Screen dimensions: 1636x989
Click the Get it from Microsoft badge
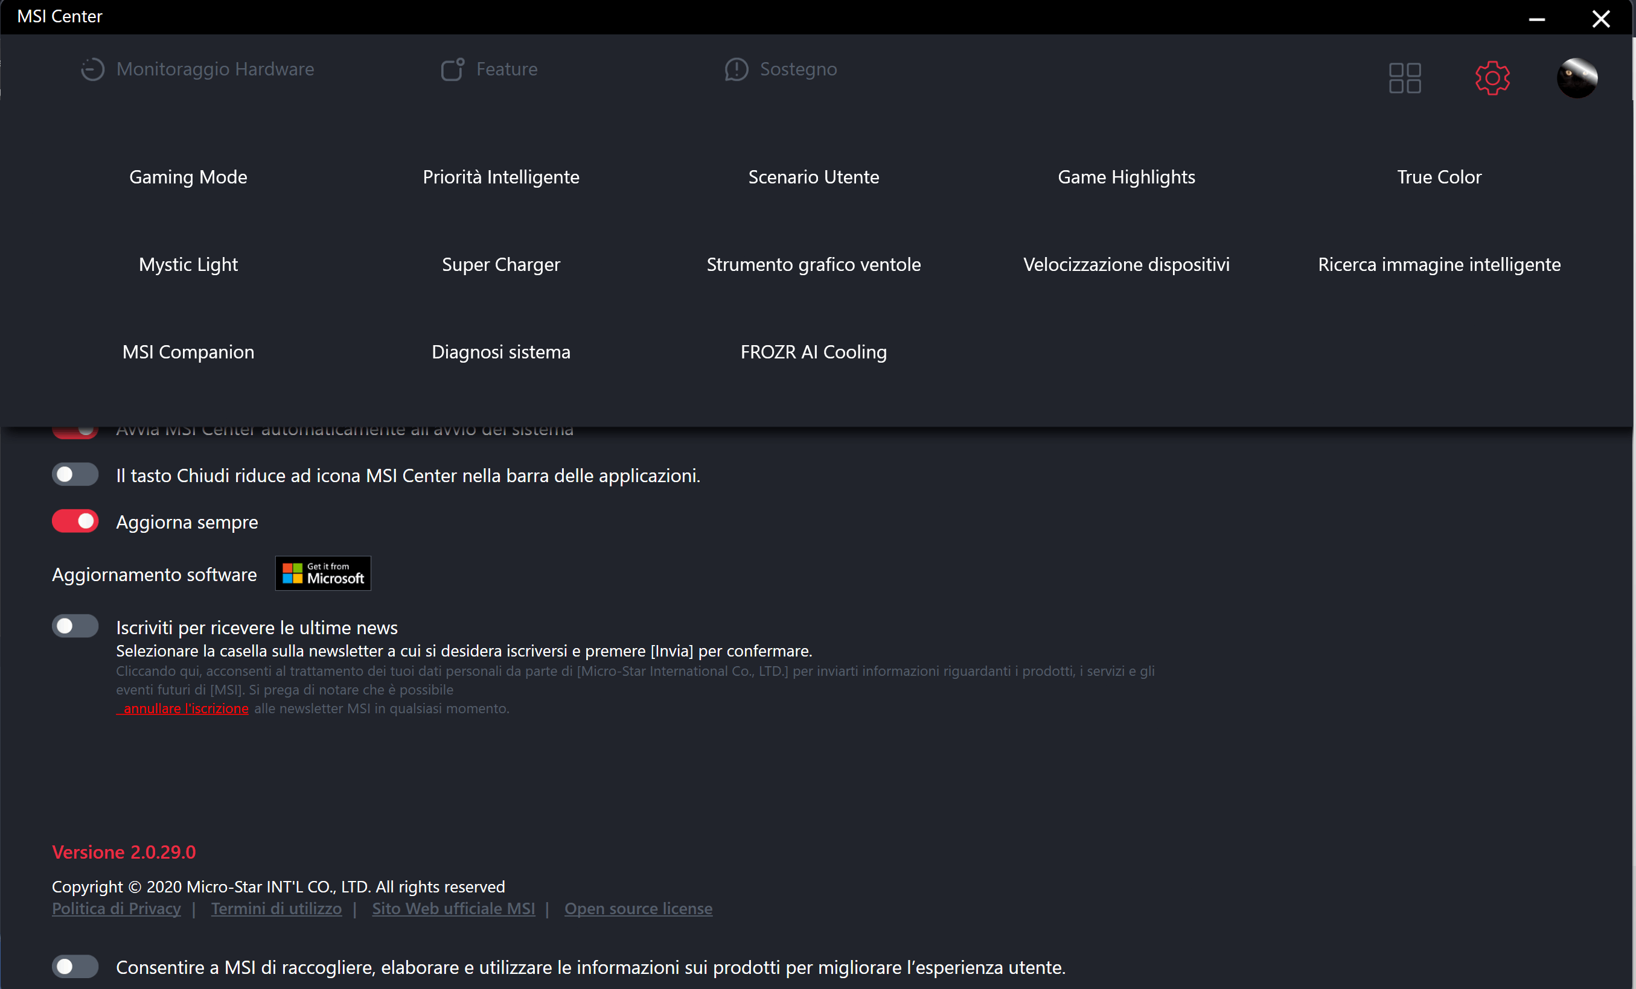(324, 573)
